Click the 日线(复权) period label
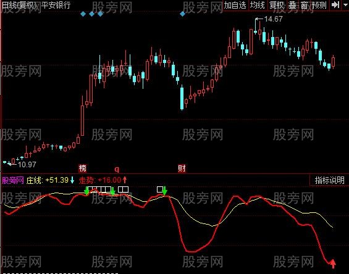 [x=20, y=6]
